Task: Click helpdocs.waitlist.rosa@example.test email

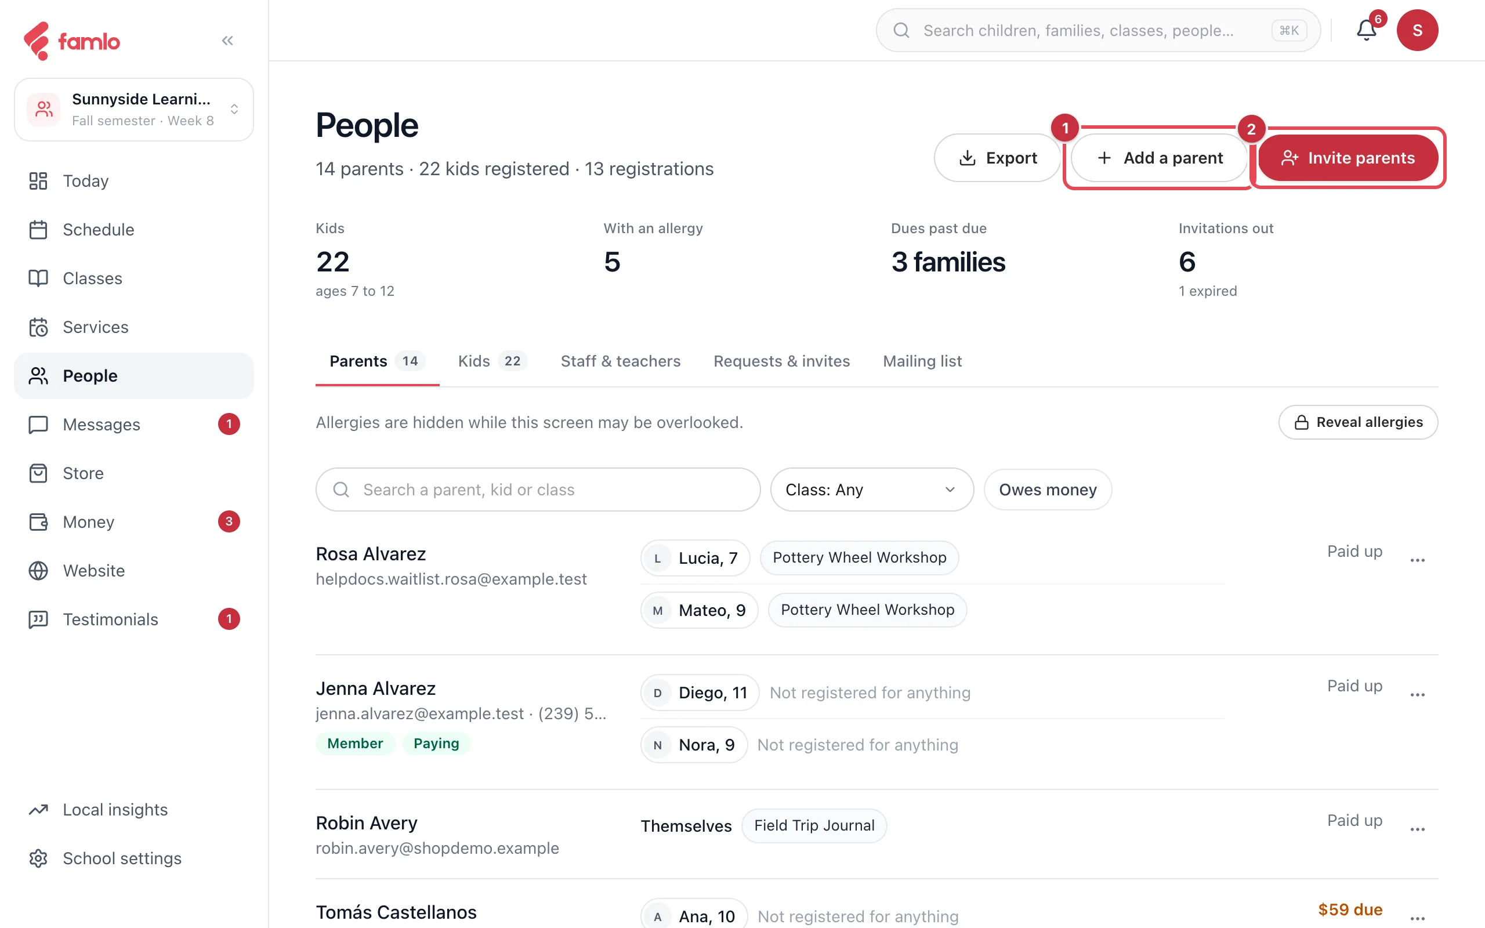Action: (x=451, y=579)
